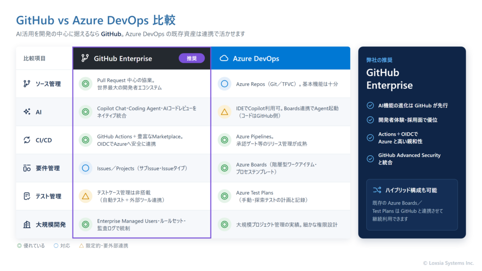Click the CI/CD refresh arrows icon
The width and height of the screenshot is (482, 271).
pos(27,140)
